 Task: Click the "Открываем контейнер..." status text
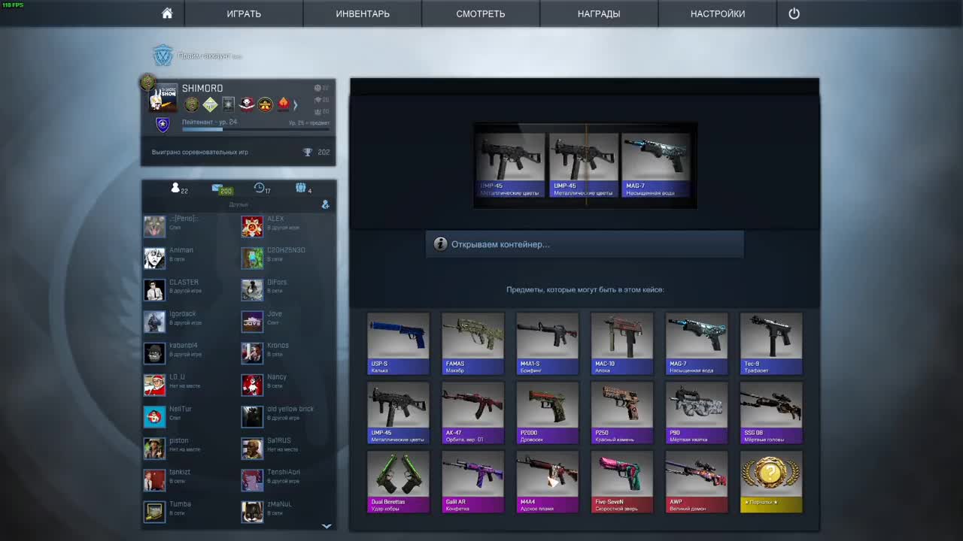click(x=500, y=244)
